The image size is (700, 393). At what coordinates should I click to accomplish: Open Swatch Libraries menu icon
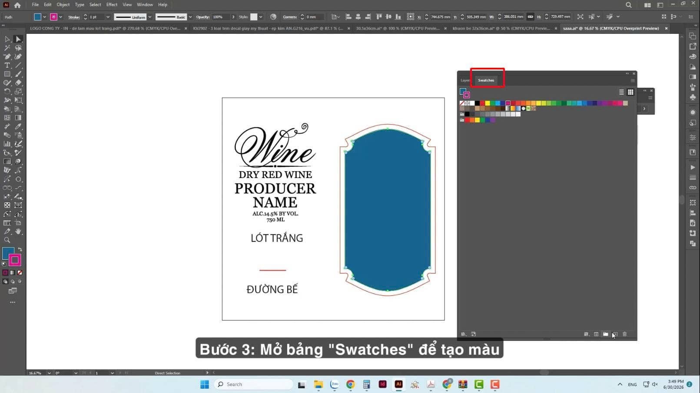[x=464, y=334]
